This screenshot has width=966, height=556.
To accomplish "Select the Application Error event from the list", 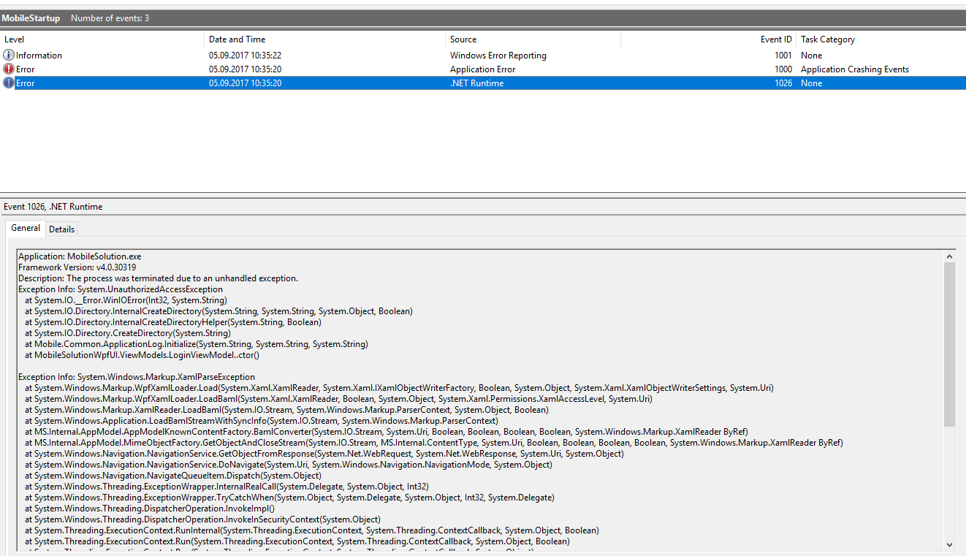I will 292,69.
